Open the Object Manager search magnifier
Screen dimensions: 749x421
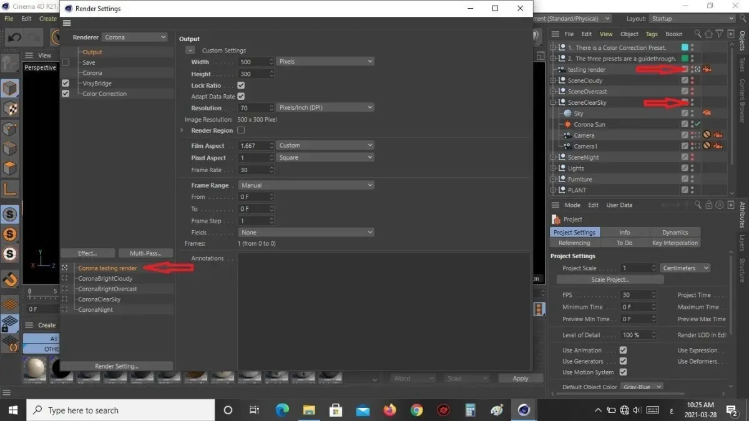pos(698,34)
